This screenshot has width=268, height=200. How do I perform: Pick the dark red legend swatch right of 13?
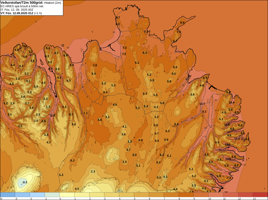click(260, 195)
